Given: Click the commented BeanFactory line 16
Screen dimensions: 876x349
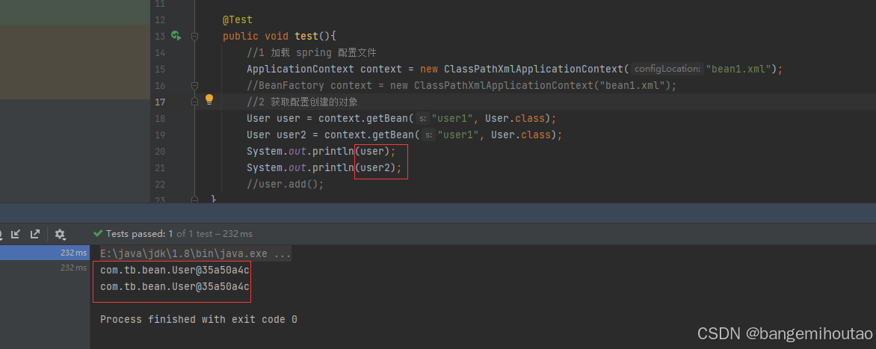Looking at the screenshot, I should (x=461, y=85).
